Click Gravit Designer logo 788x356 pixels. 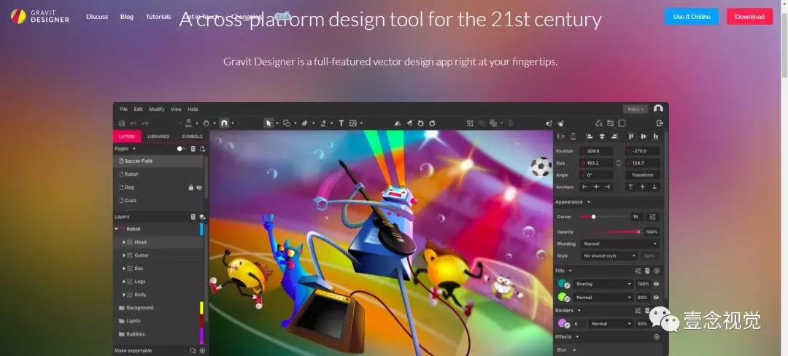(40, 17)
